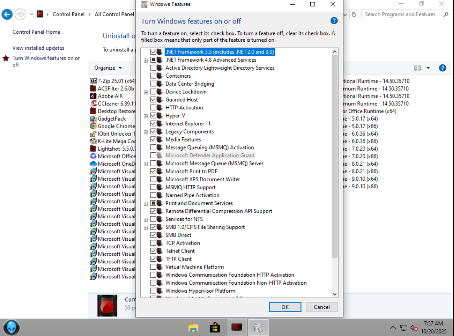
Task: Uncheck Microsoft Print to PDF
Action: (x=153, y=171)
